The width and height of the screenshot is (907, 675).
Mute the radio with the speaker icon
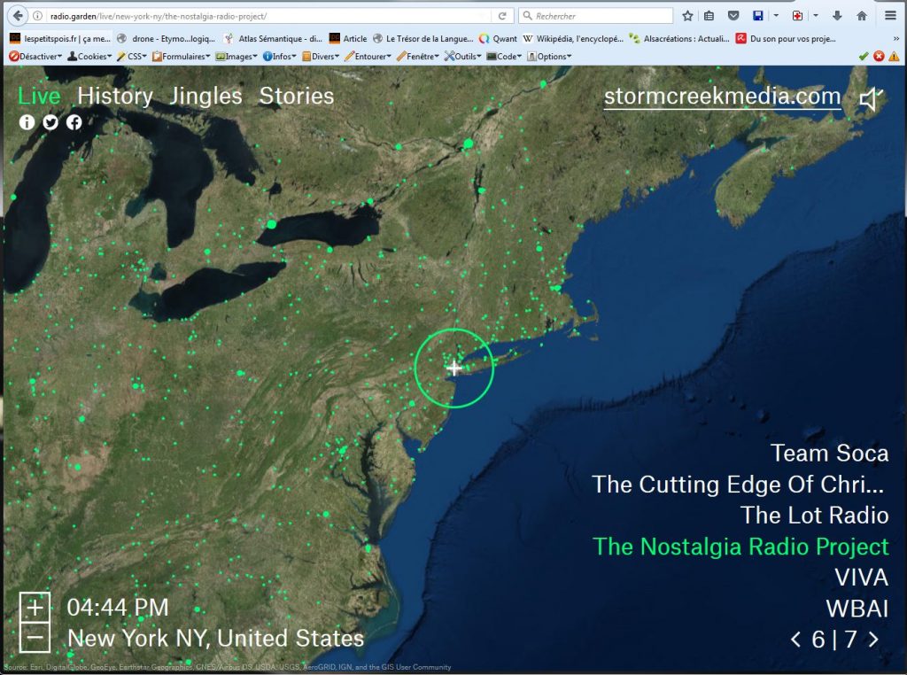click(871, 100)
